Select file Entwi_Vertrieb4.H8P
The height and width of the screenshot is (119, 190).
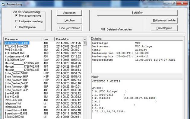(17, 77)
